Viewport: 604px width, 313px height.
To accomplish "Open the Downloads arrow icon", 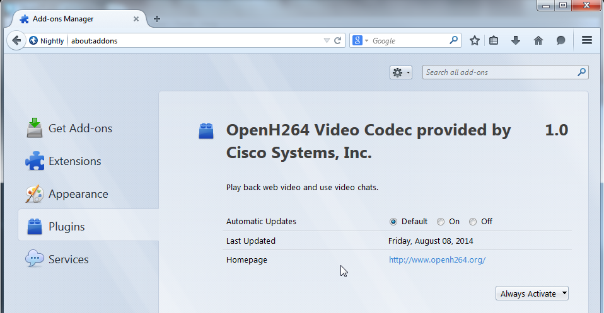I will click(x=516, y=40).
